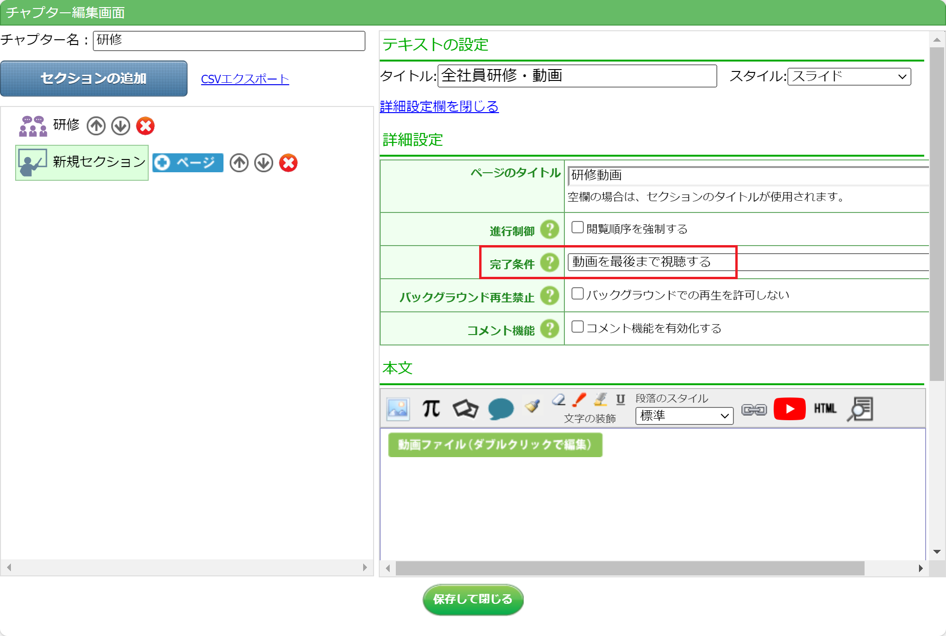946x636 pixels.
Task: Enable 閲覧順序を強制する checkbox
Action: [x=577, y=228]
